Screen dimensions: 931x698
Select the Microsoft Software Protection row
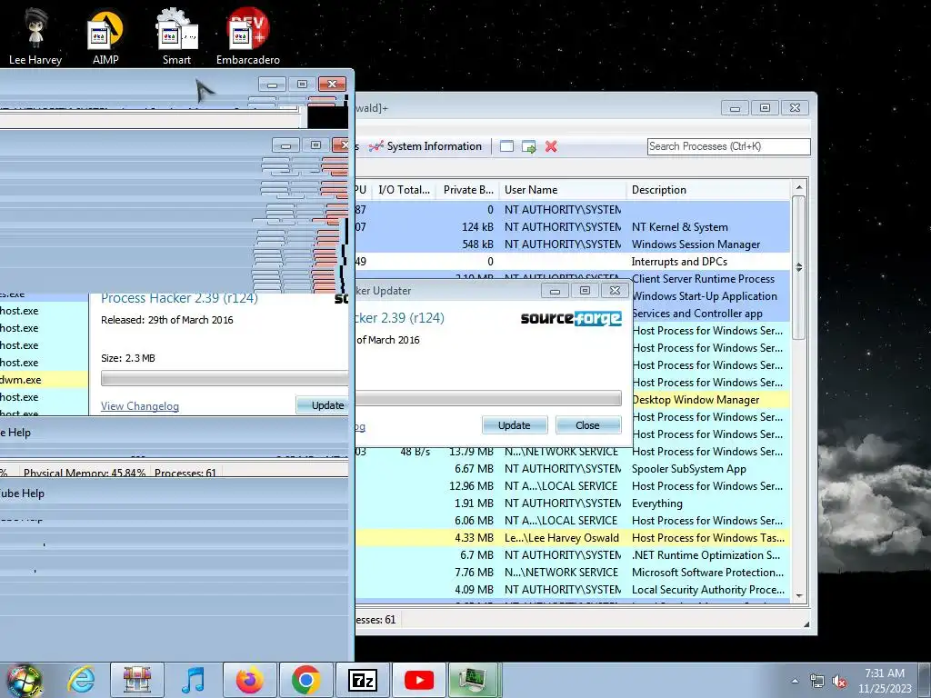pos(573,573)
